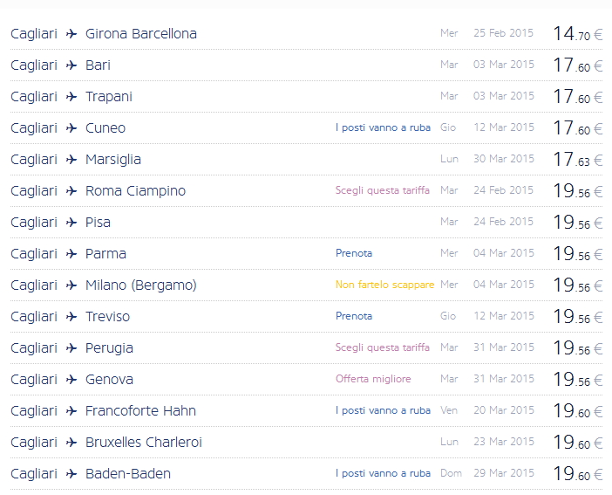Click the 19.60 € fare for Baden-Baden
612x495 pixels.
pos(577,474)
